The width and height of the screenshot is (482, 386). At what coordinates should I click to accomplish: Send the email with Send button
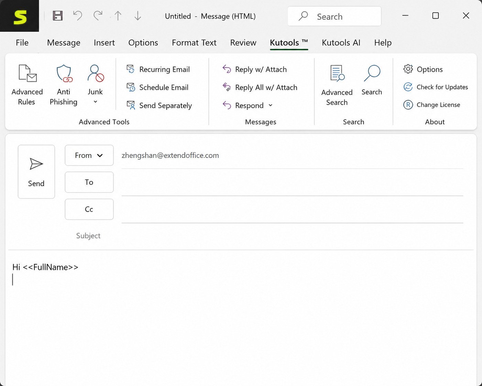click(x=36, y=172)
